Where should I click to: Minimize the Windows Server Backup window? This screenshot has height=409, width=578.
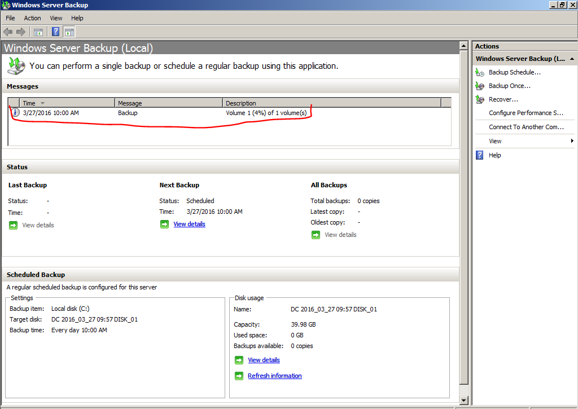(553, 5)
